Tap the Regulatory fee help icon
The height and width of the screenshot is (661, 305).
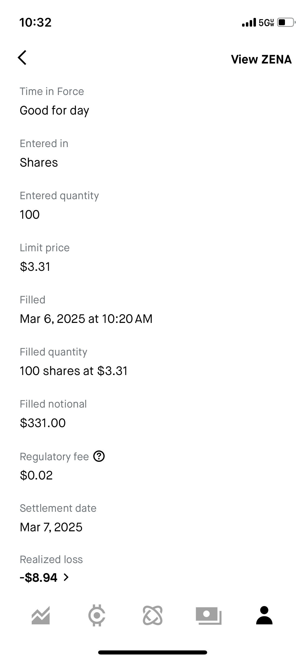pyautogui.click(x=99, y=456)
